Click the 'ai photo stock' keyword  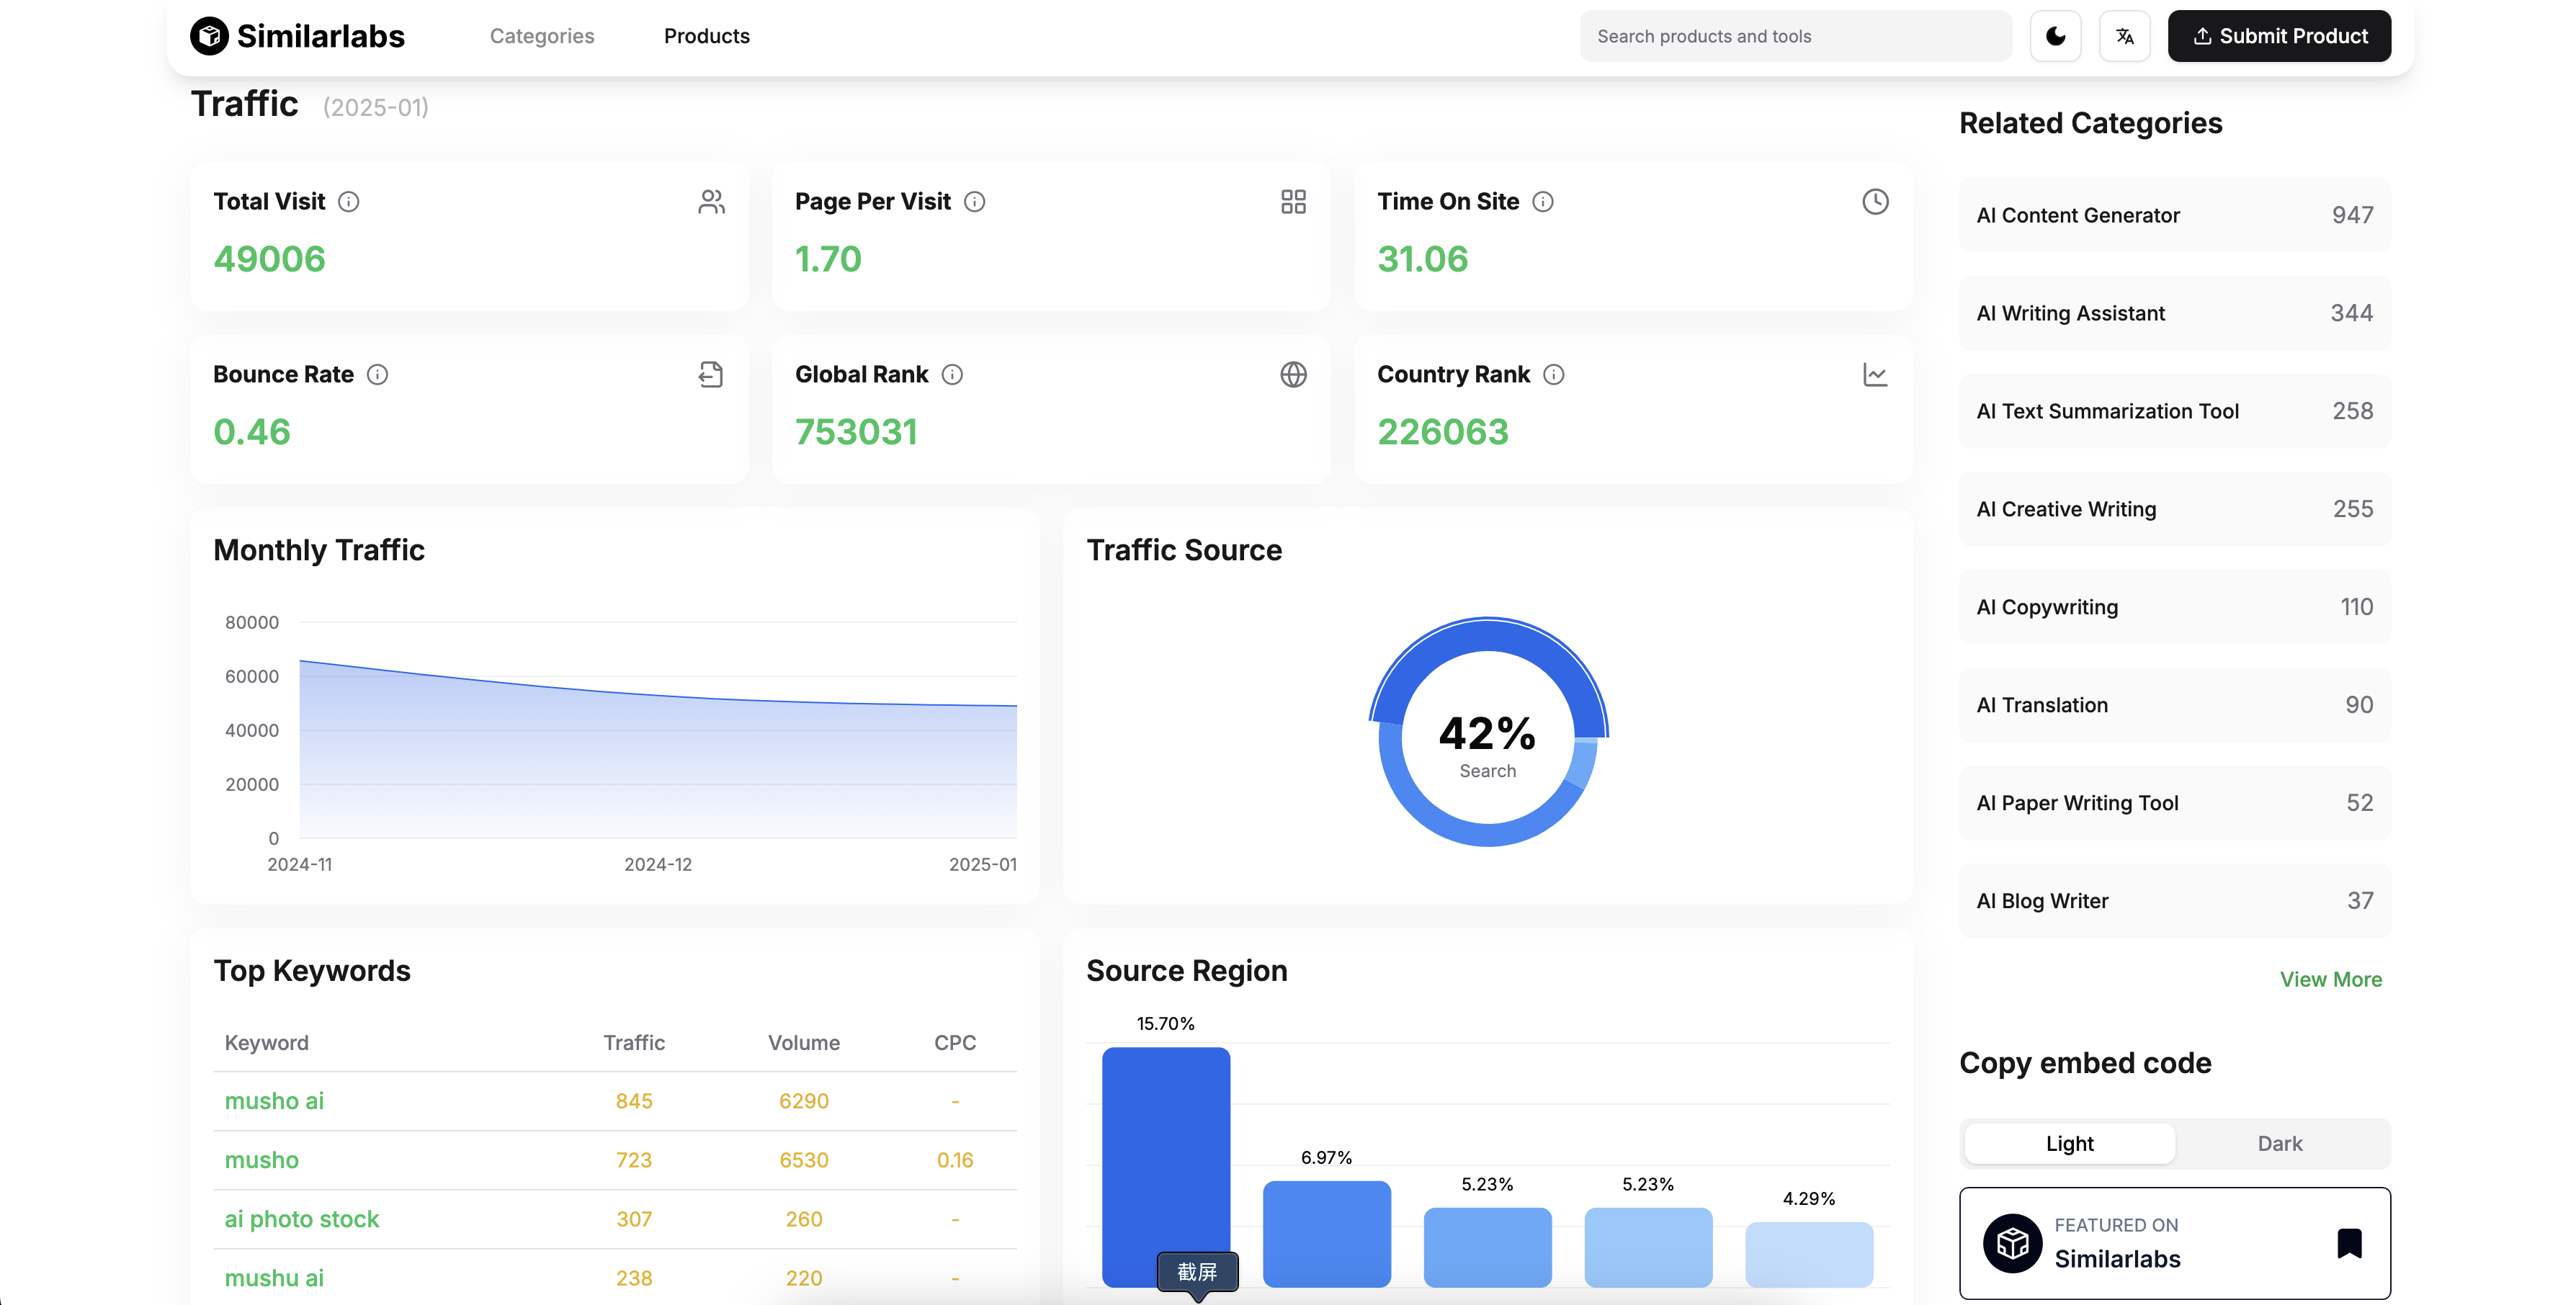coord(301,1219)
